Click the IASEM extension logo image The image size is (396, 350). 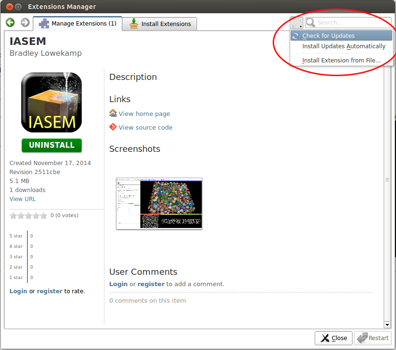52,102
